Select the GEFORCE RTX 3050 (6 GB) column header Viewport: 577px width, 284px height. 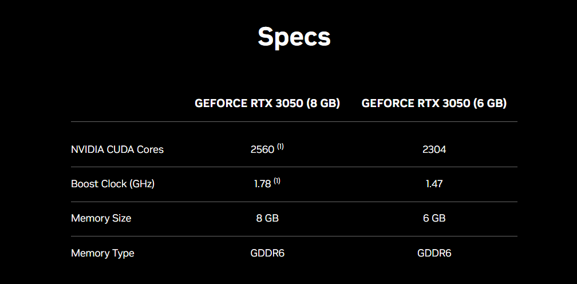coord(434,103)
